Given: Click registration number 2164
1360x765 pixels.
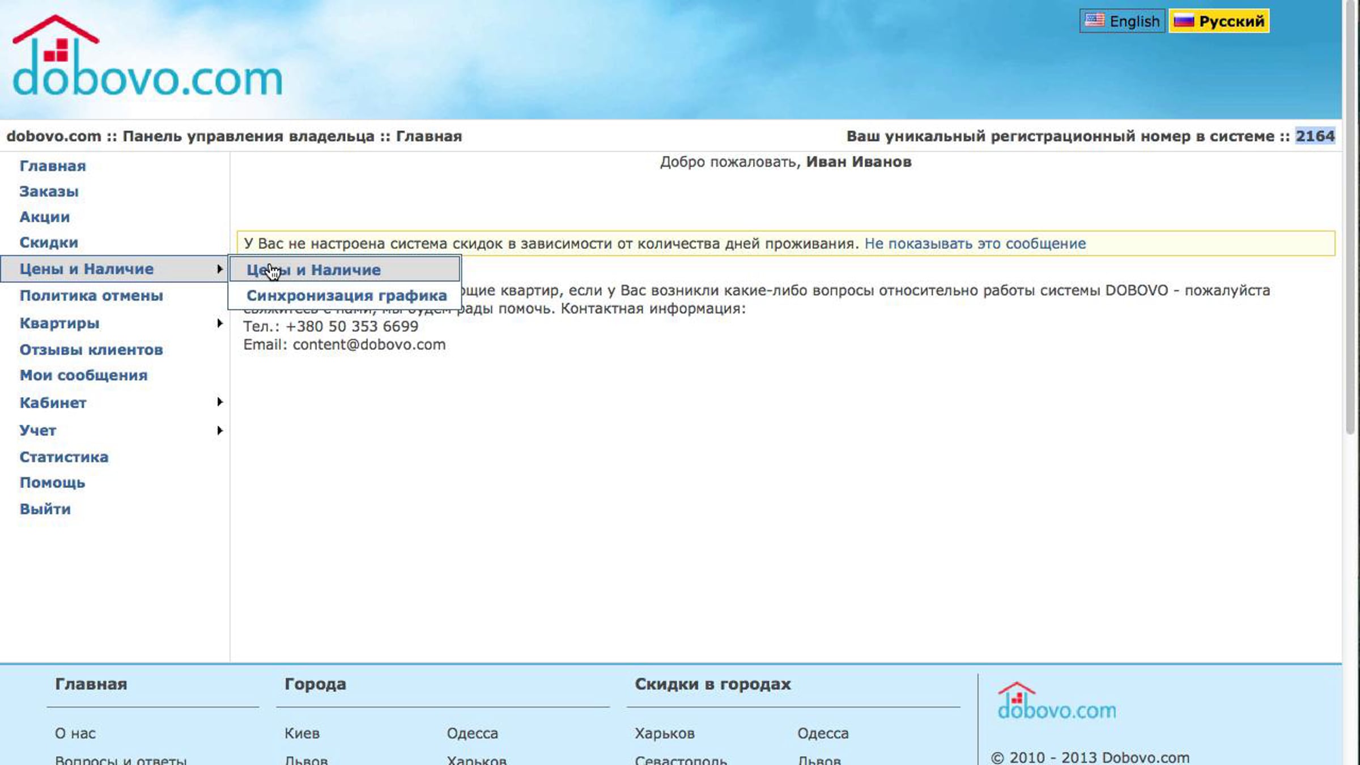Looking at the screenshot, I should tap(1315, 136).
